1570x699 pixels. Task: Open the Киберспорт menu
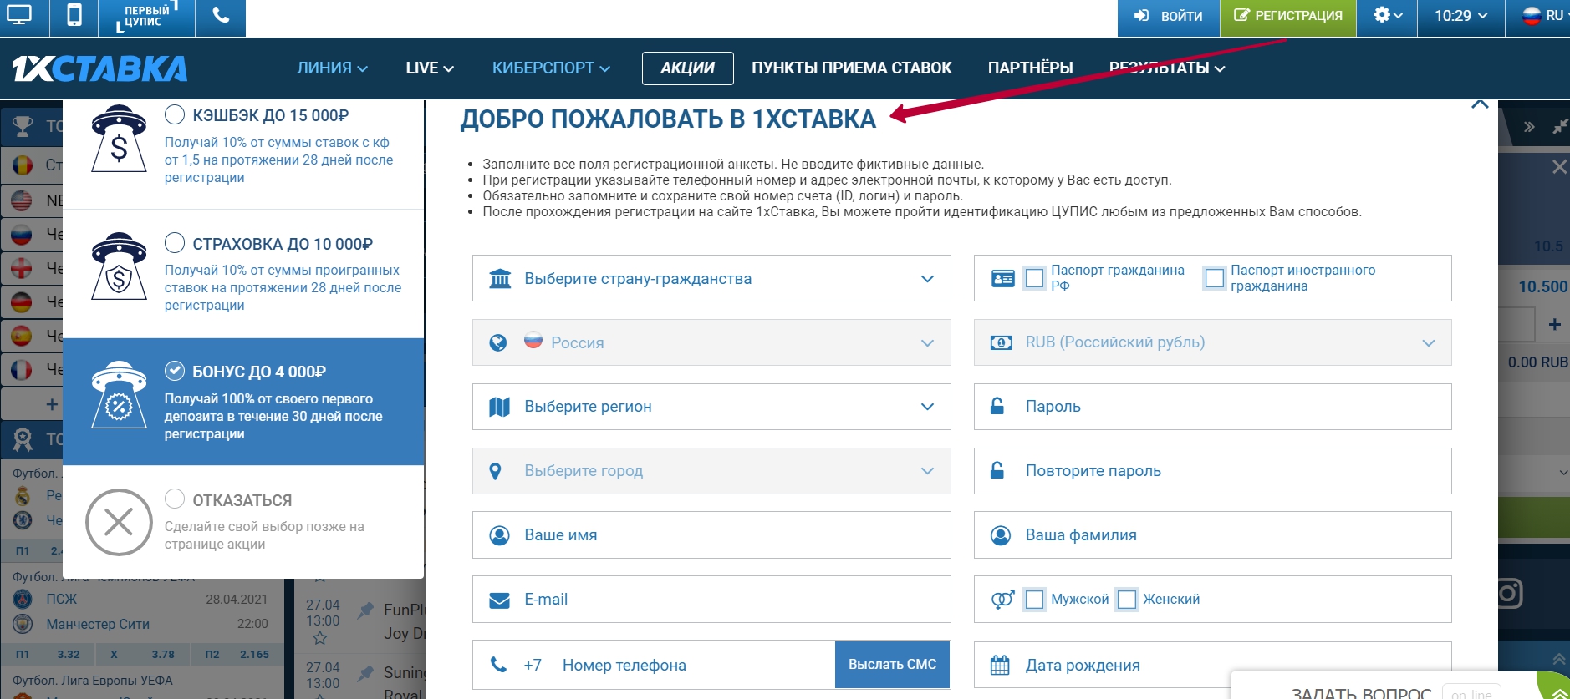(x=551, y=68)
